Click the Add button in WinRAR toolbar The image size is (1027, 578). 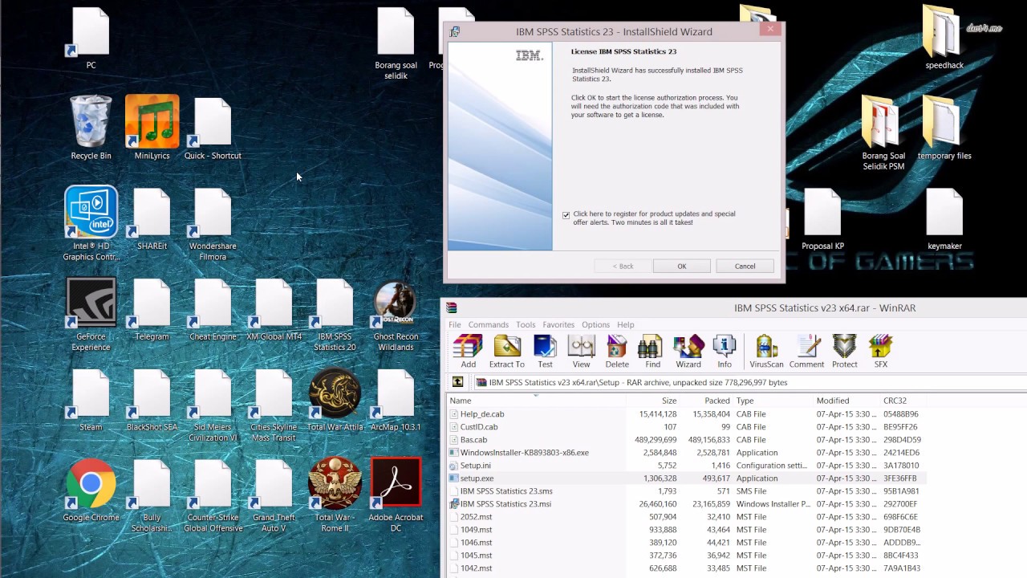pyautogui.click(x=468, y=351)
